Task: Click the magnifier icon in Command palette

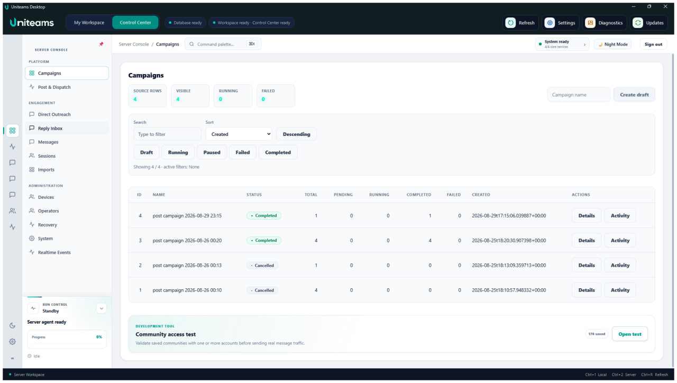Action: tap(191, 44)
